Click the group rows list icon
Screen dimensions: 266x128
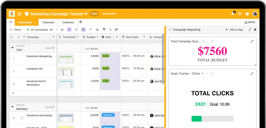[83, 30]
